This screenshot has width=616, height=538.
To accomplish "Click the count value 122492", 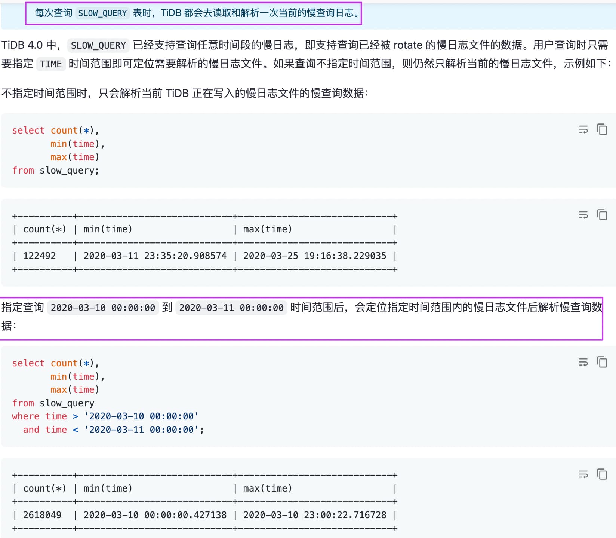I will [x=39, y=256].
